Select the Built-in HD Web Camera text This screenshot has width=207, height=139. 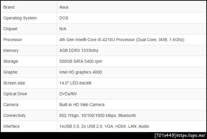pyautogui.click(x=82, y=105)
